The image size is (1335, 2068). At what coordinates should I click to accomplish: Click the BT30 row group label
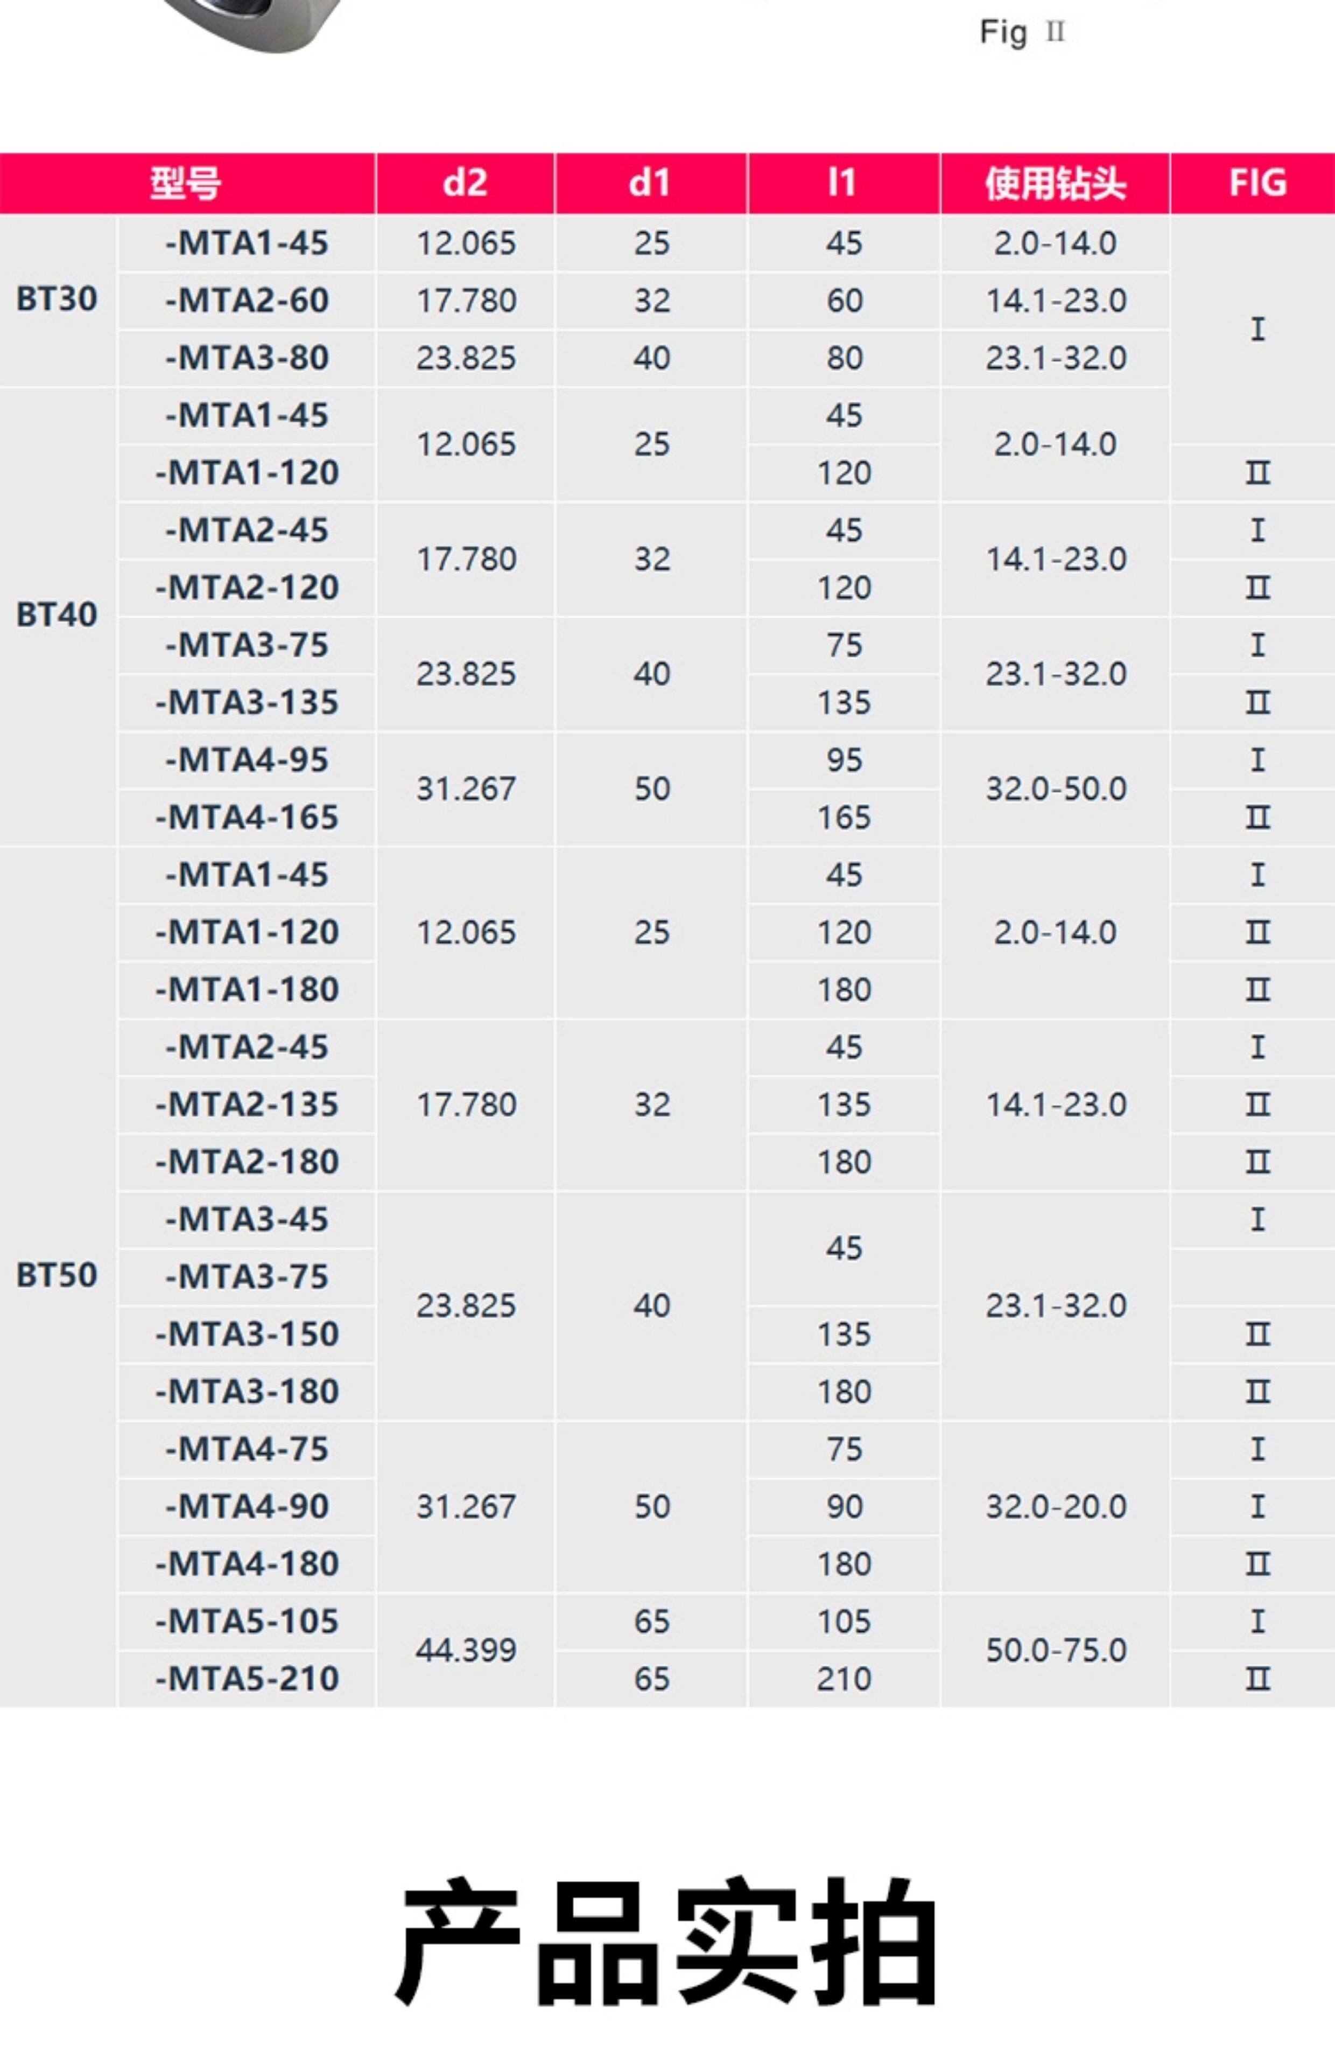pos(57,299)
